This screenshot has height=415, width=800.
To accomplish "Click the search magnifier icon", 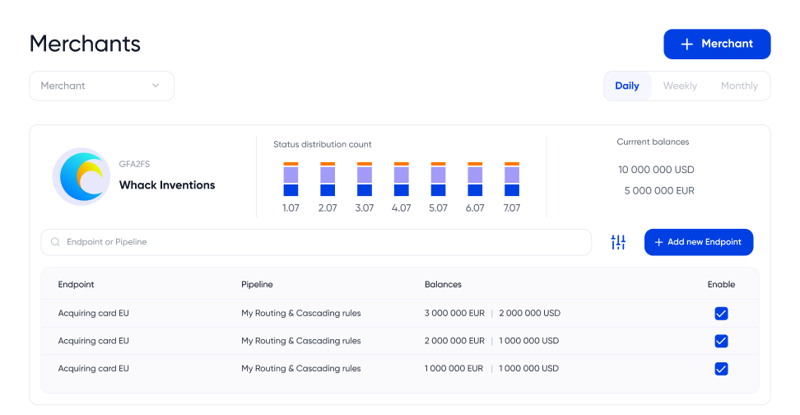I will point(55,242).
